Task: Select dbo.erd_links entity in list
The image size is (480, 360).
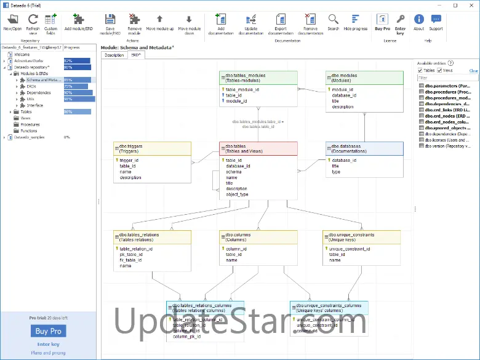Action: (444, 110)
